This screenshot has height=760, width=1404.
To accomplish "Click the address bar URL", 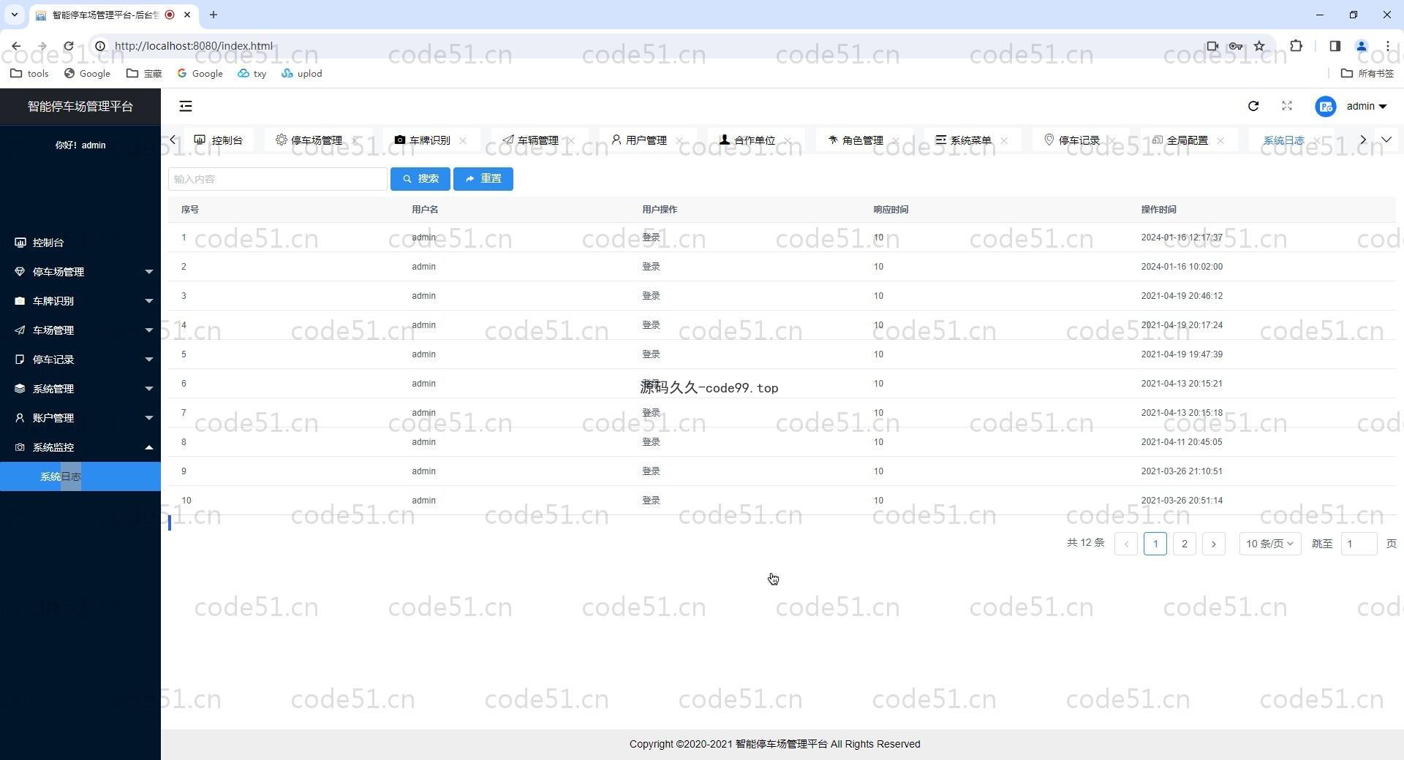I will click(x=194, y=46).
